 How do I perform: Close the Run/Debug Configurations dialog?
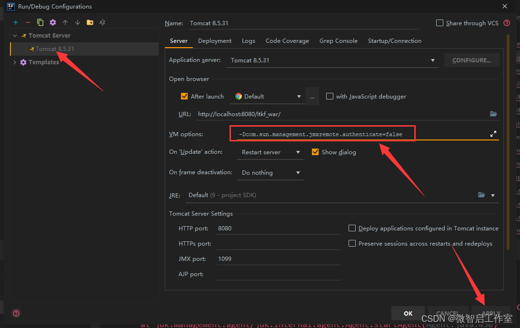[x=505, y=6]
